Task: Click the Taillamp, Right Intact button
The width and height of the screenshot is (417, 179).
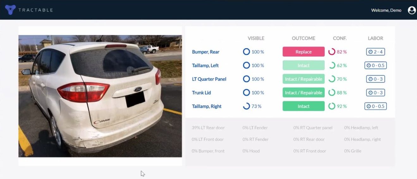Action: point(304,106)
